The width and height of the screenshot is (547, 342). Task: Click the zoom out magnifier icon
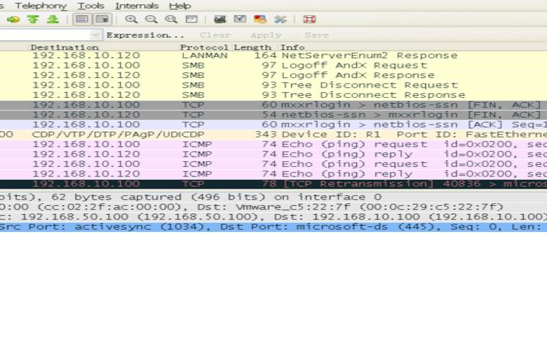click(x=151, y=19)
